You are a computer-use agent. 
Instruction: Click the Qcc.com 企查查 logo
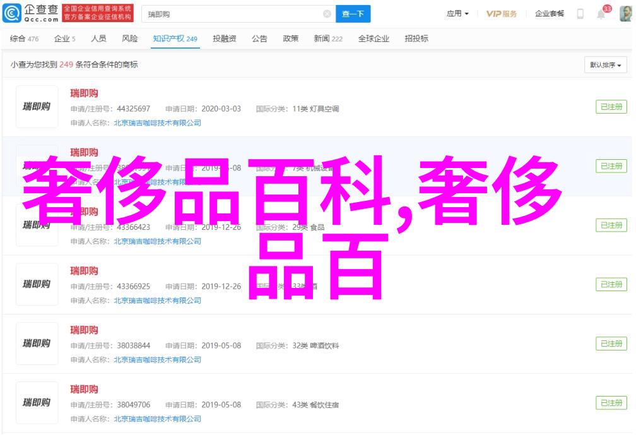[x=30, y=13]
